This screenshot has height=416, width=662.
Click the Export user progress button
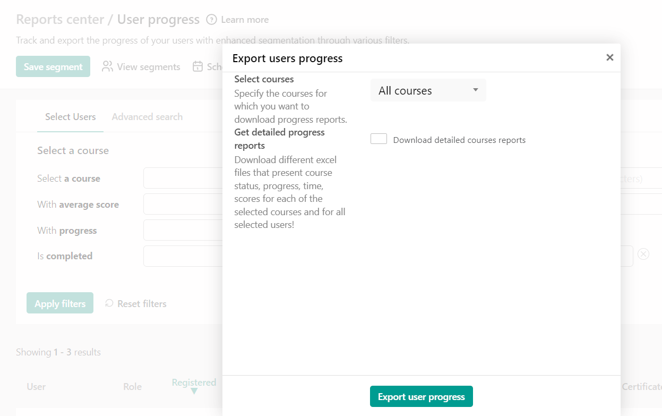(421, 396)
